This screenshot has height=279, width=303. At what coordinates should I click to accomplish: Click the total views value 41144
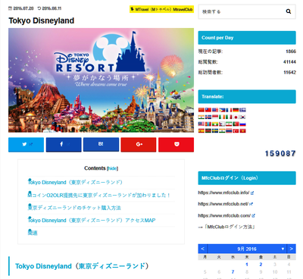[289, 62]
